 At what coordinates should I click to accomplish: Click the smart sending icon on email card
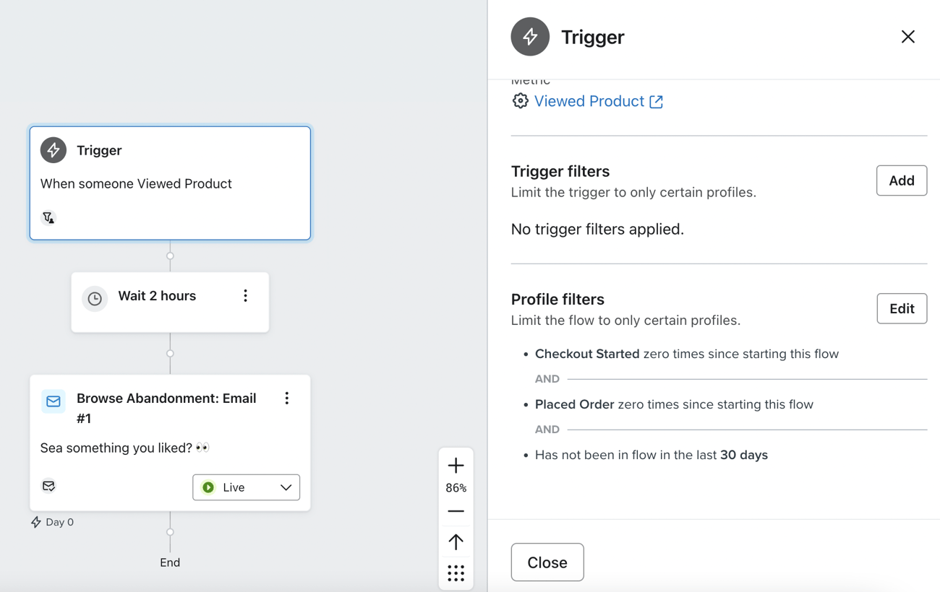pyautogui.click(x=48, y=486)
